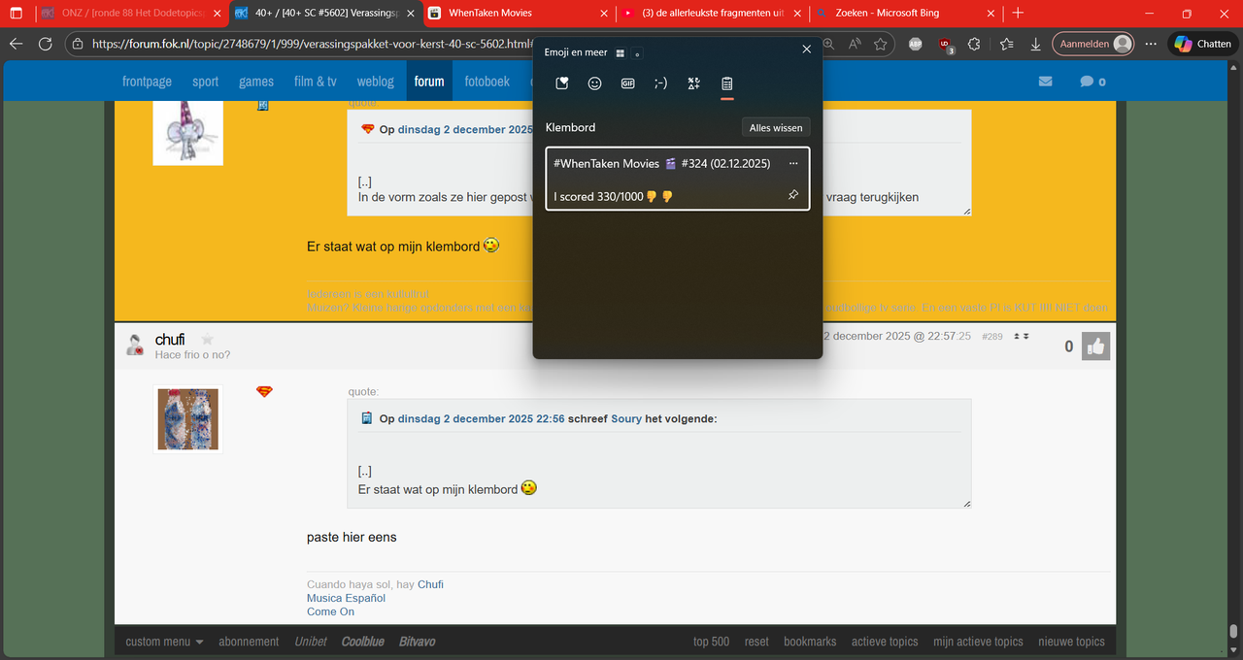Pin the WhenTaken clipboard item
The height and width of the screenshot is (660, 1243).
[x=793, y=195]
